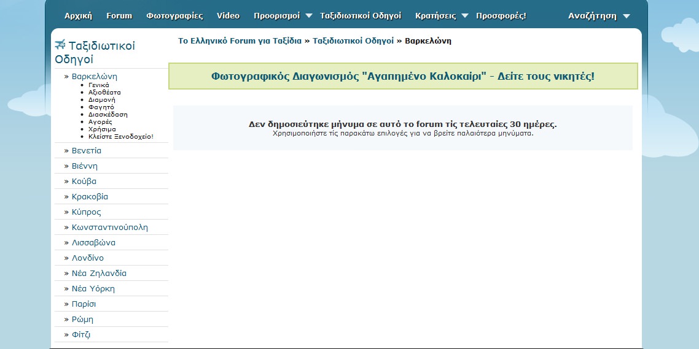Viewport: 699px width, 349px height.
Task: Click the Ταξιδιωτικοί Οδηγοί breadcrumb link
Action: [353, 41]
